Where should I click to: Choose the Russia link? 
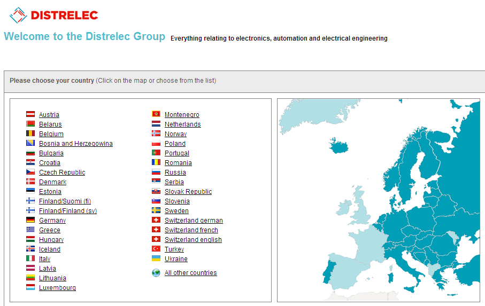(x=175, y=172)
